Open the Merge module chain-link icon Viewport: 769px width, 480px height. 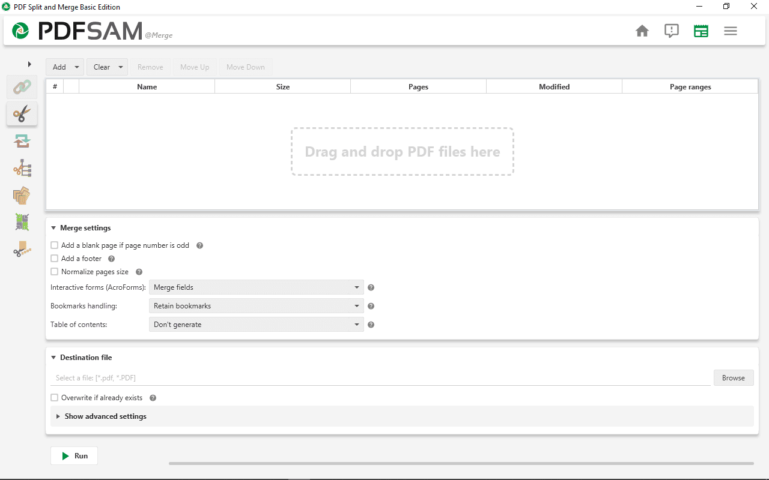point(22,87)
